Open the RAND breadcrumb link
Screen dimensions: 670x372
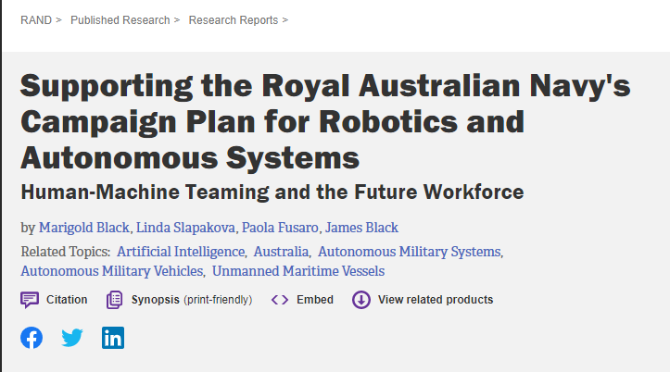(36, 20)
